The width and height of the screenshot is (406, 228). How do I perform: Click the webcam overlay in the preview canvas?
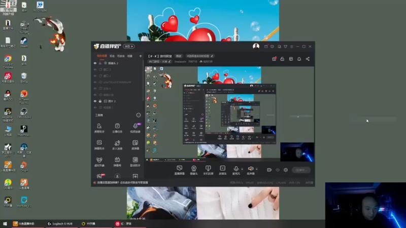(297, 152)
